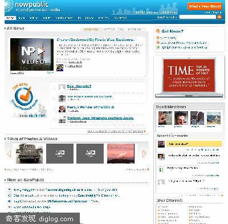This screenshot has width=228, height=224.
Task: Select the highlighted orange tab above All News
Action: click(x=91, y=30)
